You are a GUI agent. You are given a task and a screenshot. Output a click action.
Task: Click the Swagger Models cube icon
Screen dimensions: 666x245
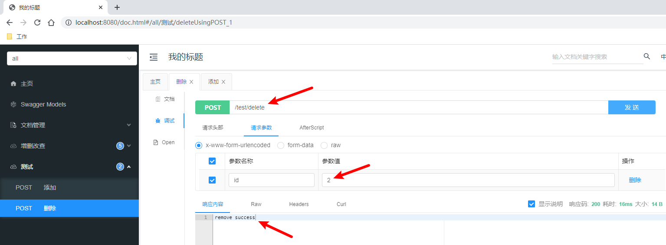pos(13,104)
